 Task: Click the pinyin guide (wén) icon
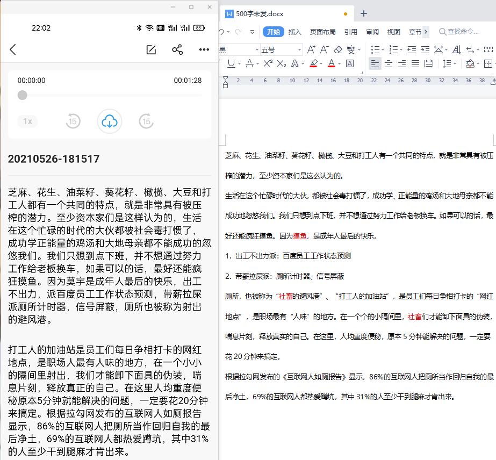352,49
